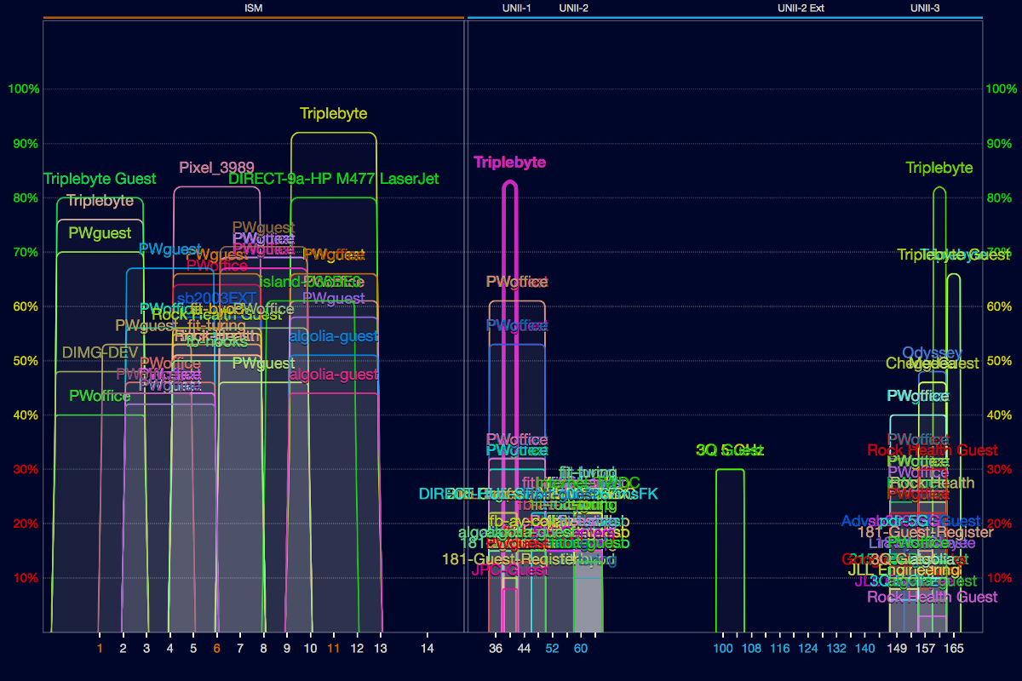The image size is (1022, 681).
Task: Click channel 14 on the axis
Action: (x=428, y=649)
